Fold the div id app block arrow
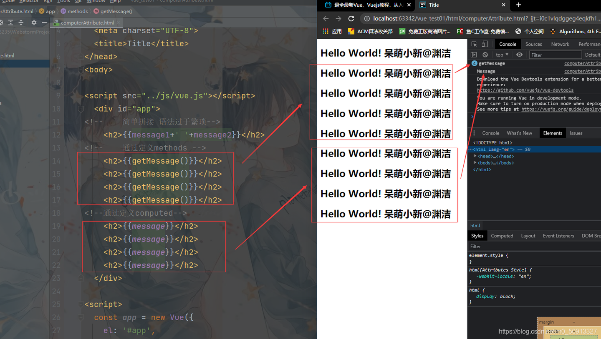 click(x=81, y=109)
